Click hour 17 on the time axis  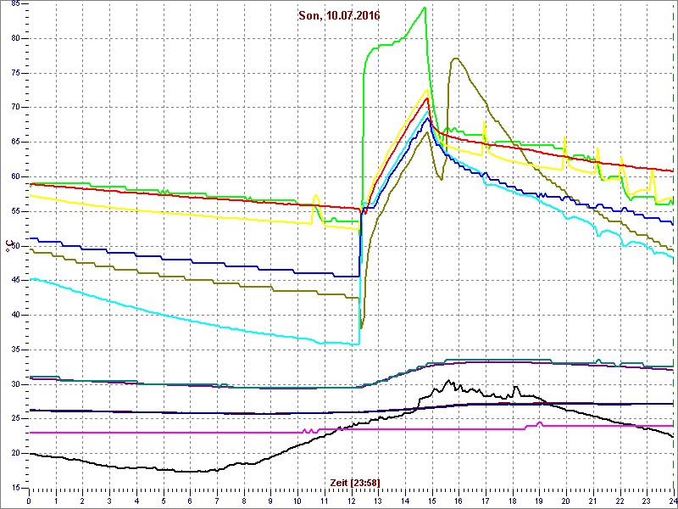point(485,500)
